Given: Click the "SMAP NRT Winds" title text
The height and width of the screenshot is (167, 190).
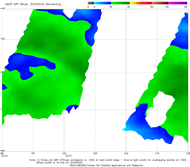Looking at the screenshot, I should coord(16,4).
